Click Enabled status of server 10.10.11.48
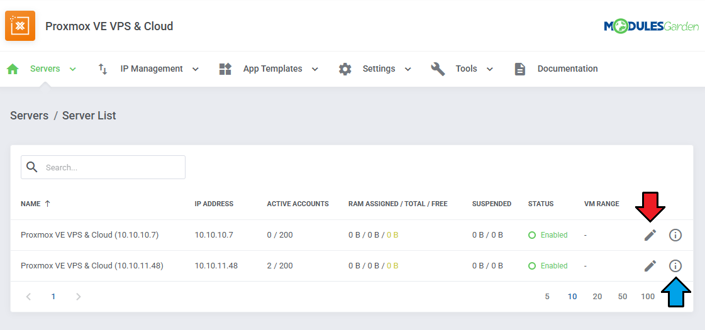 pos(548,266)
